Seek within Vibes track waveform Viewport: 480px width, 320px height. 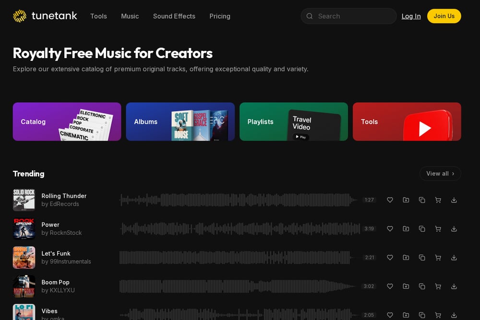coord(239,315)
